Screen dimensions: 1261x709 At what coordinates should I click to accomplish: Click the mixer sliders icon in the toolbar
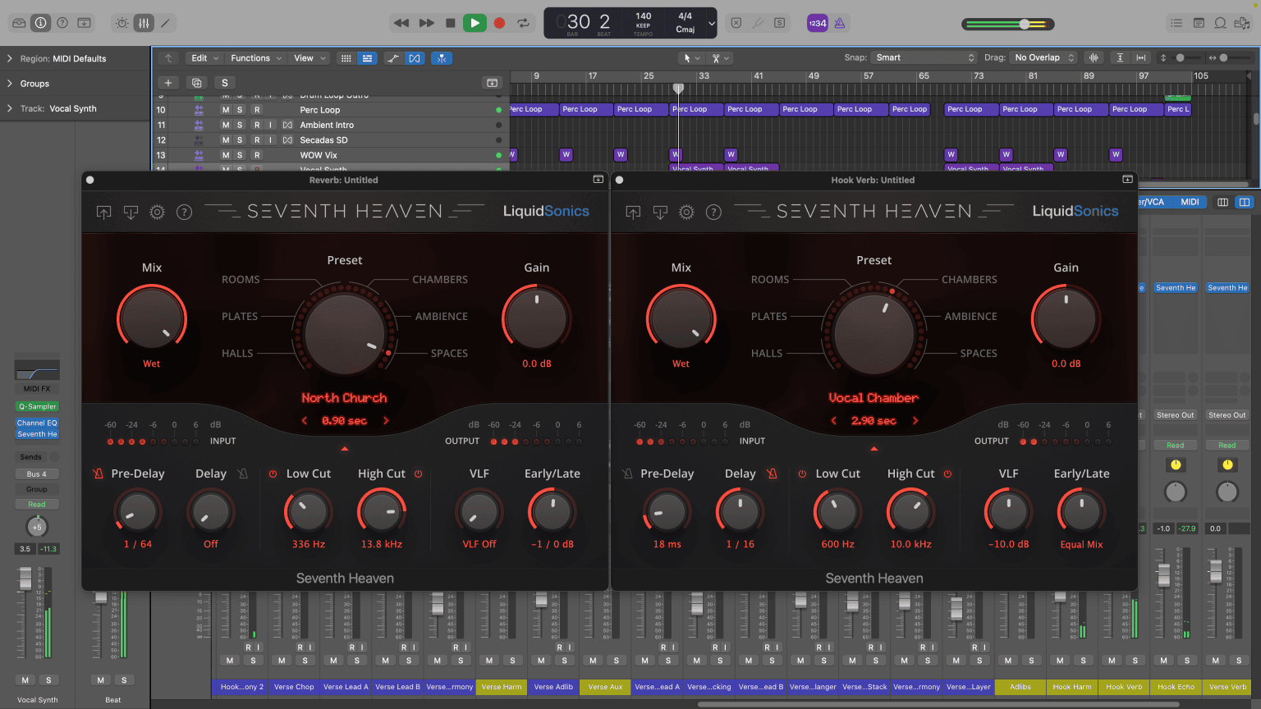tap(143, 23)
